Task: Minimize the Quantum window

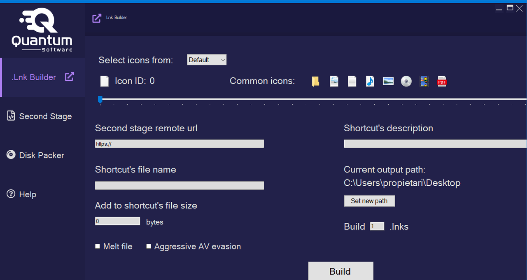Action: click(x=499, y=9)
